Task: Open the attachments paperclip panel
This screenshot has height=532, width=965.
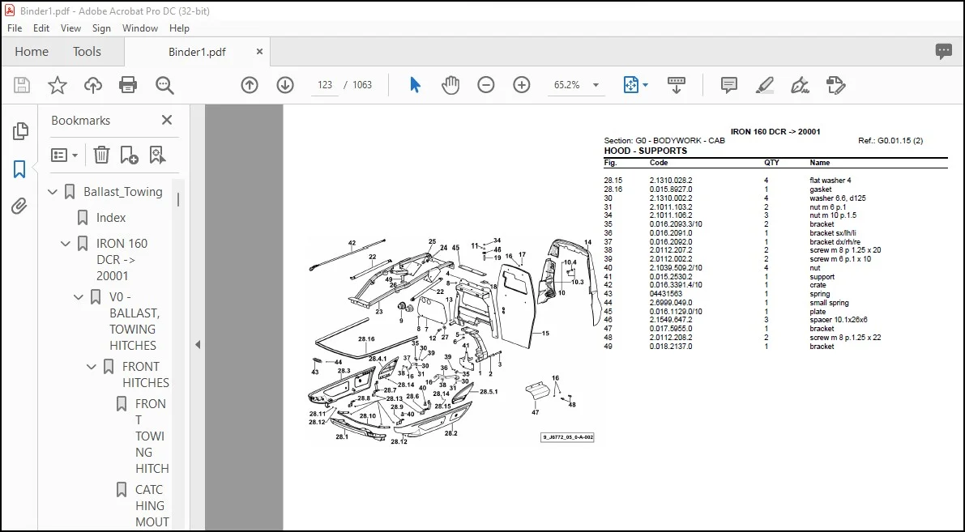Action: click(19, 206)
